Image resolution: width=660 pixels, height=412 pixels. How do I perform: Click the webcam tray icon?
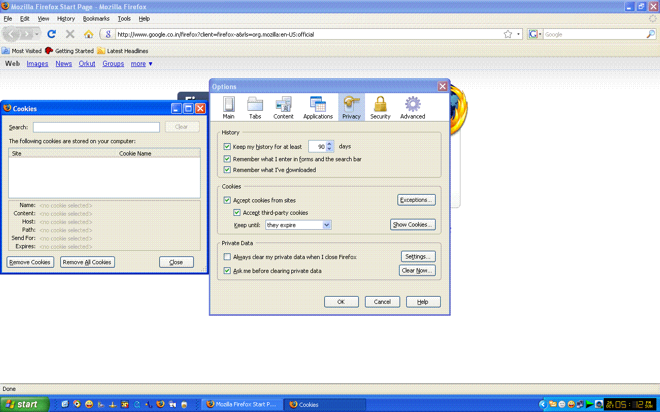599,404
